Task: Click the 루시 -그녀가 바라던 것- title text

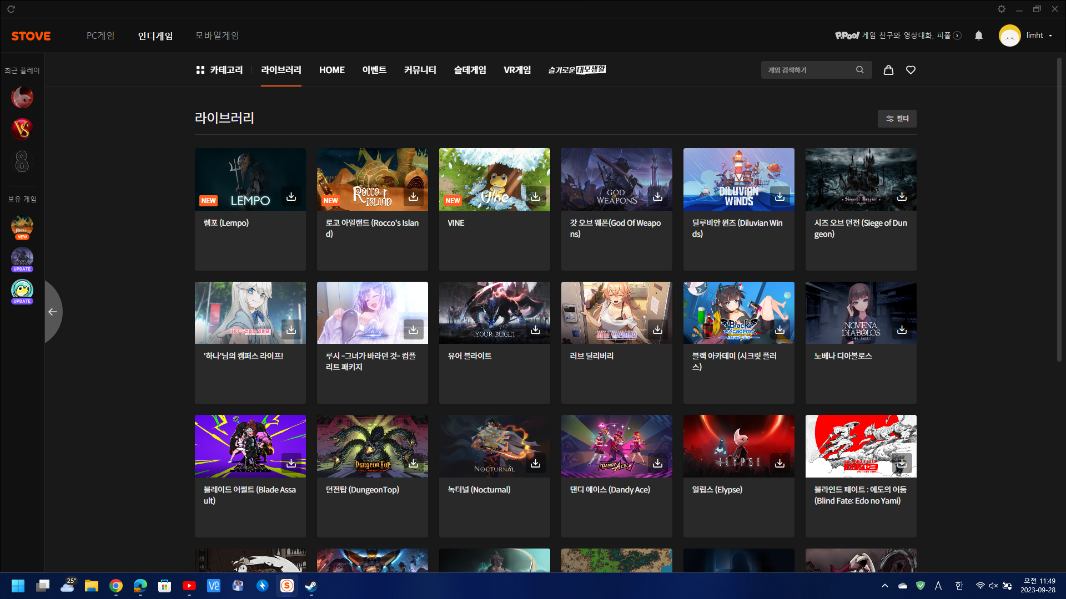Action: click(x=371, y=361)
